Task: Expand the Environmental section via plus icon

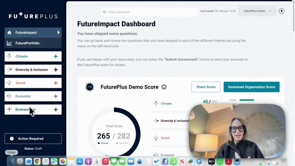Action: pos(56,109)
